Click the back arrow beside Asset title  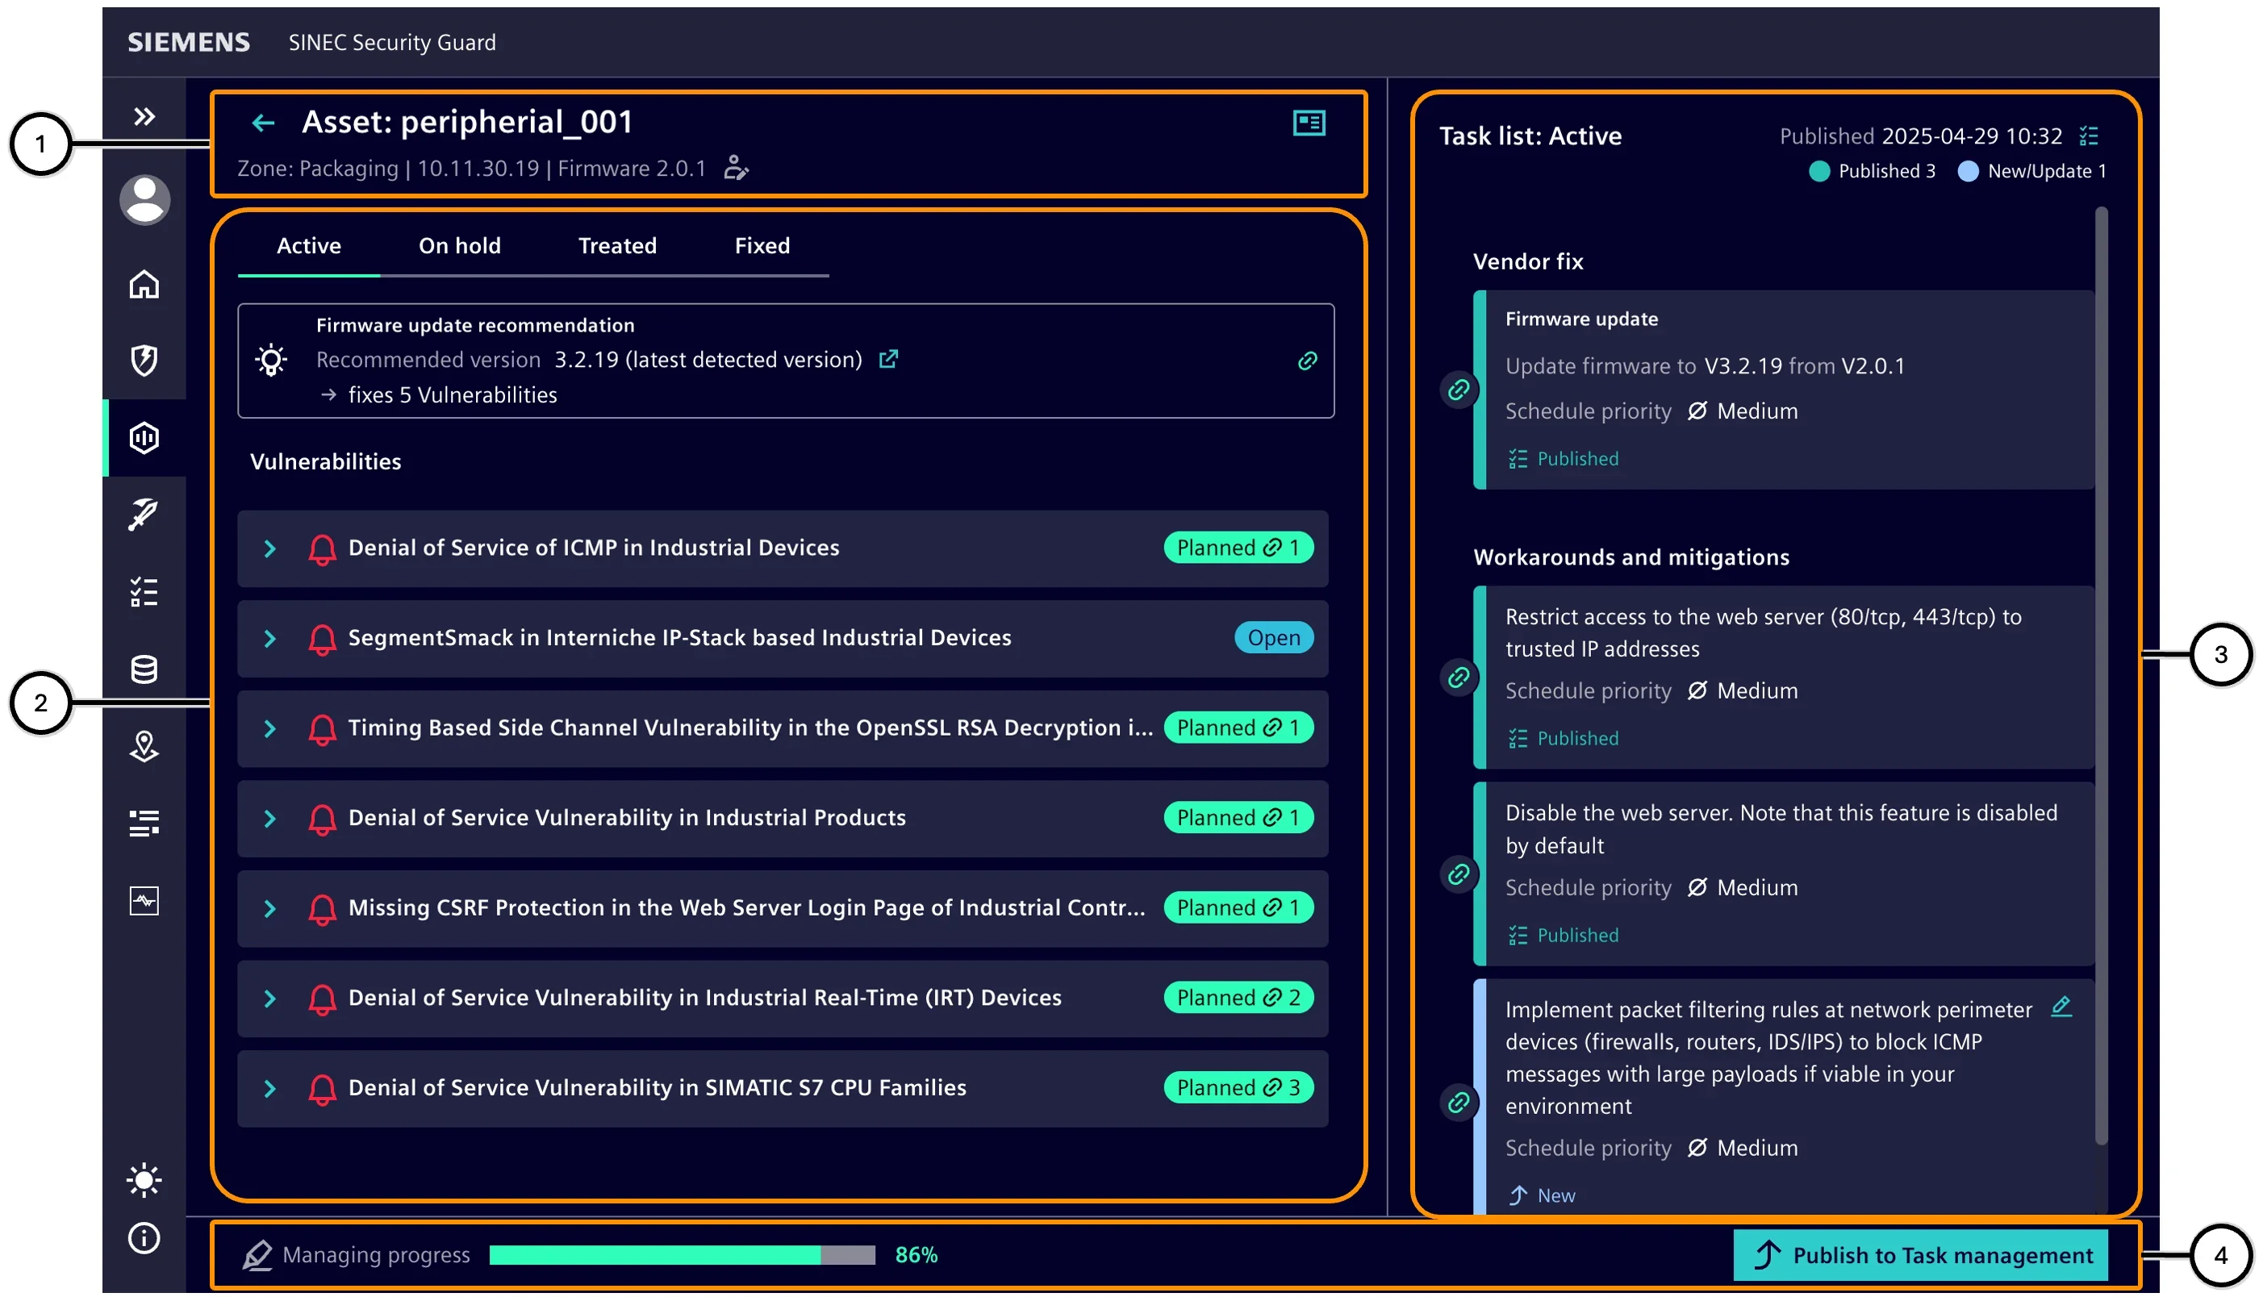(x=263, y=123)
